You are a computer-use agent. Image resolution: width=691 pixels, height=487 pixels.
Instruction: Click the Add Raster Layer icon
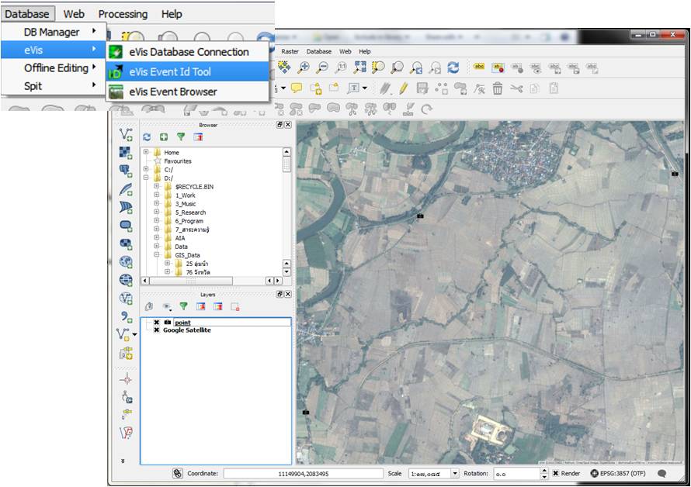pyautogui.click(x=126, y=153)
